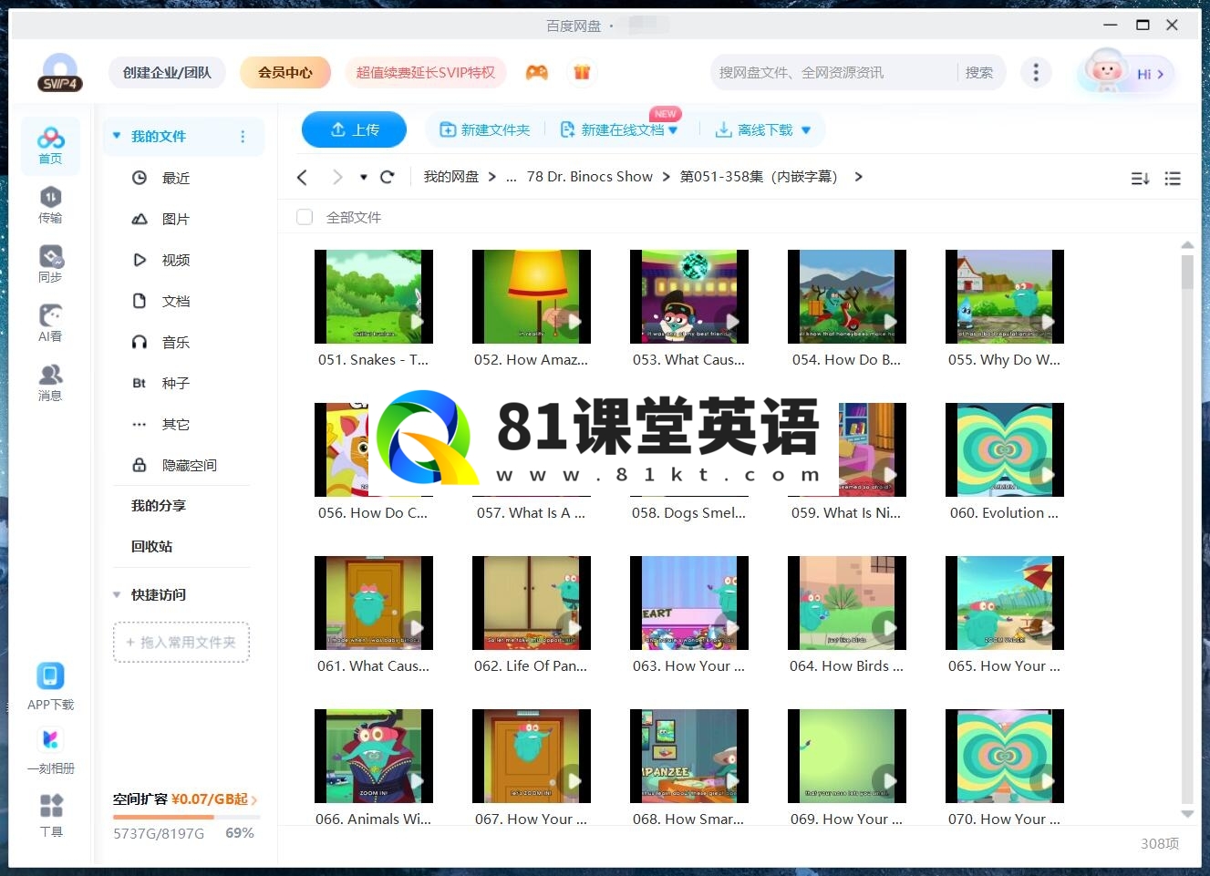Tick the 全部文件 select-all checkbox
Viewport: 1210px width, 876px height.
coord(305,217)
